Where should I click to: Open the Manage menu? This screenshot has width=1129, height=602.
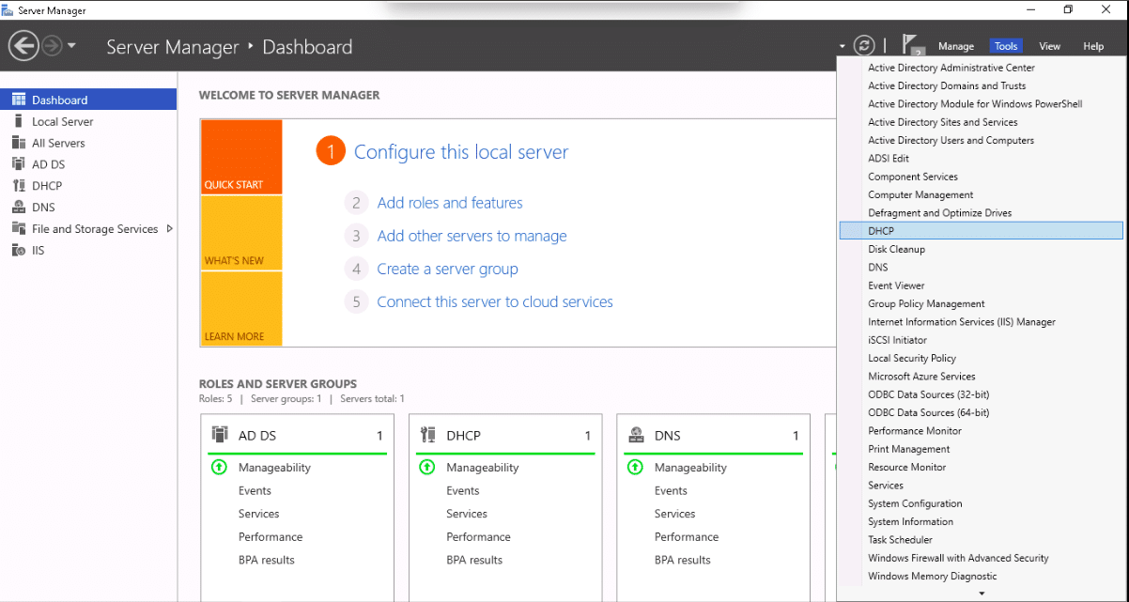click(x=956, y=46)
